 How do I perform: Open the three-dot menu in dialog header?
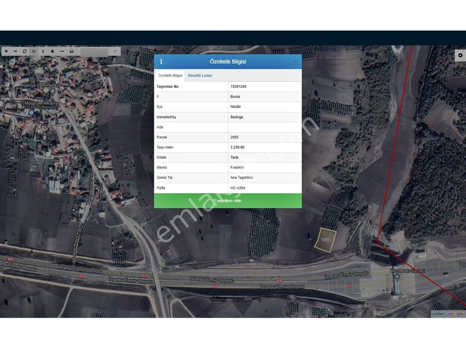(x=161, y=62)
